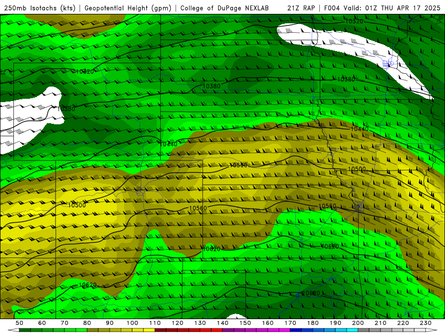Image resolution: width=445 pixels, height=333 pixels.
Task: Click the bright cyan swatch before the gray segments
Action: (x=353, y=330)
